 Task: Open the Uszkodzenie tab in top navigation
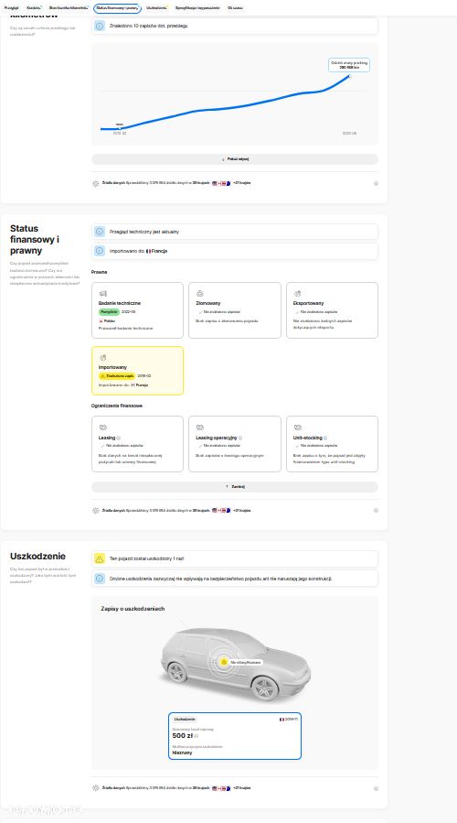tap(156, 8)
